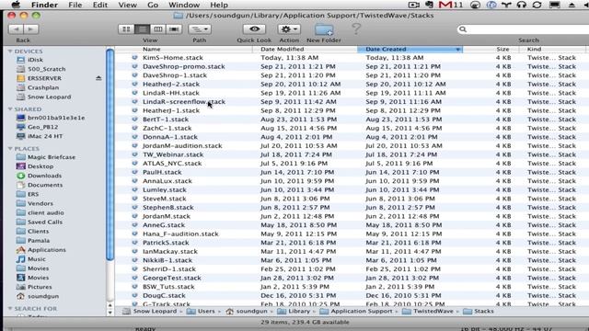Collapse the SEARCH FOR sidebar section
The image size is (589, 331).
pyautogui.click(x=10, y=309)
